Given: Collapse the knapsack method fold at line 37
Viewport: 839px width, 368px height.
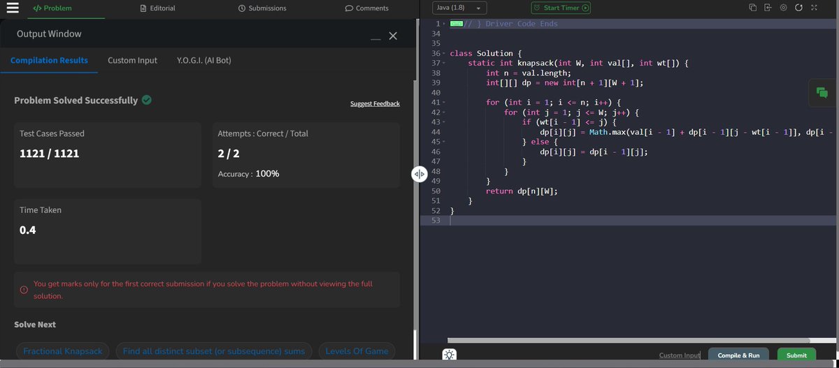Looking at the screenshot, I should coord(445,64).
